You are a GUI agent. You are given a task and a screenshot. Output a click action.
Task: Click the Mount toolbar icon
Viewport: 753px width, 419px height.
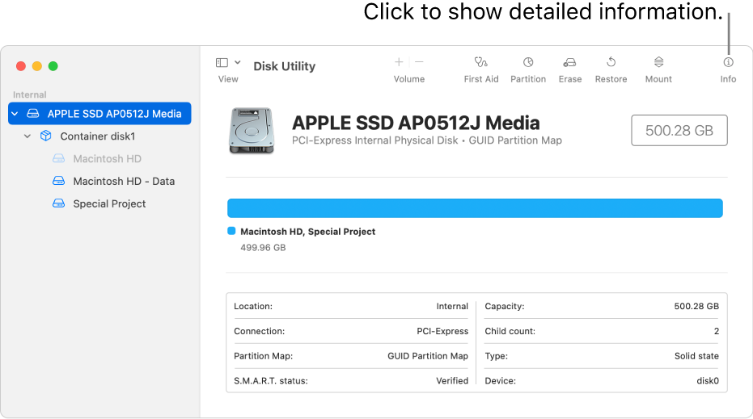coord(658,62)
